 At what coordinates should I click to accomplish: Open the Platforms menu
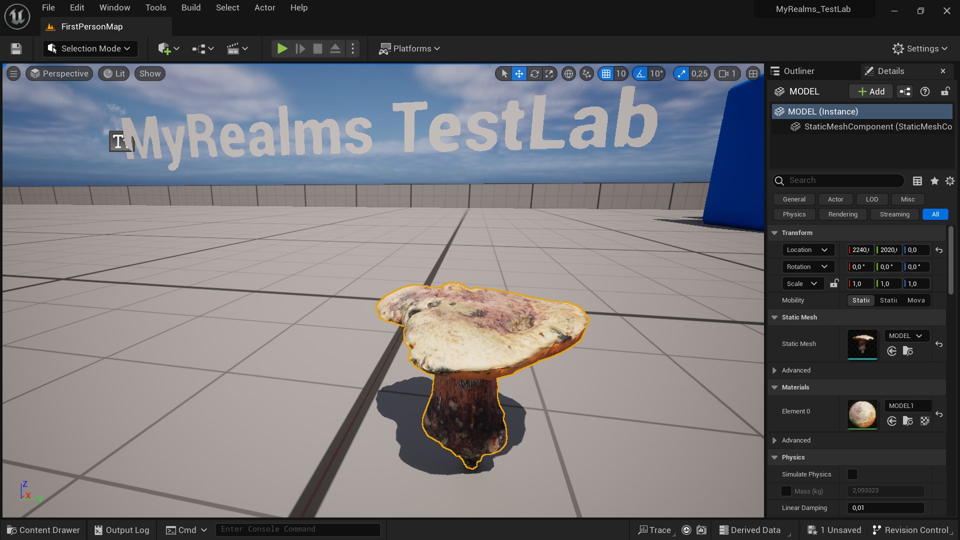click(x=409, y=48)
